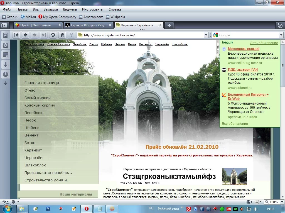Click the URL address field
285x213 pixels.
click(x=142, y=35)
